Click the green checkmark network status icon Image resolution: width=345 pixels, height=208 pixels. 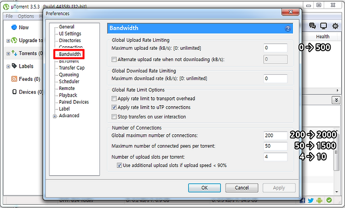pos(329,200)
